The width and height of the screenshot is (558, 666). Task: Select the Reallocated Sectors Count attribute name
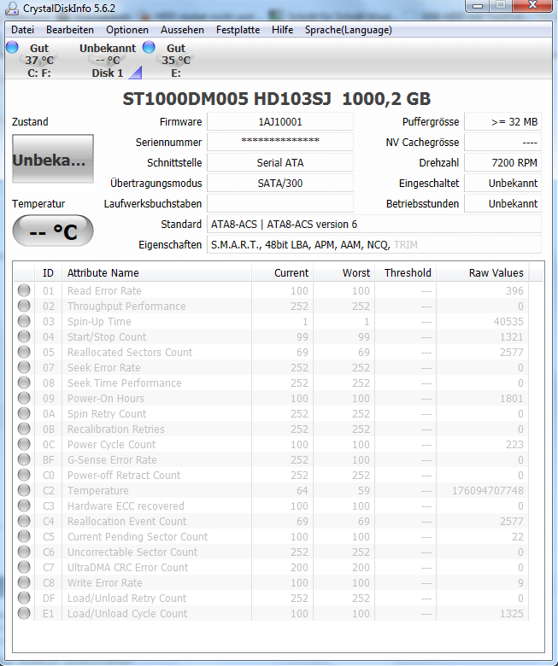point(130,352)
